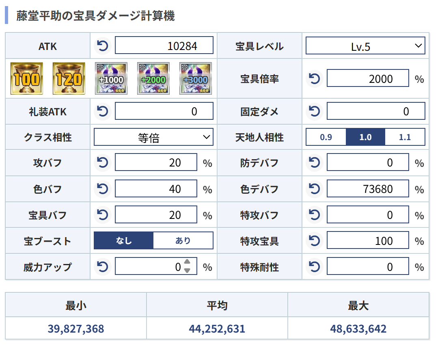Click the 藤堂平助の宝具ダメージ計算機 heading

(x=95, y=15)
